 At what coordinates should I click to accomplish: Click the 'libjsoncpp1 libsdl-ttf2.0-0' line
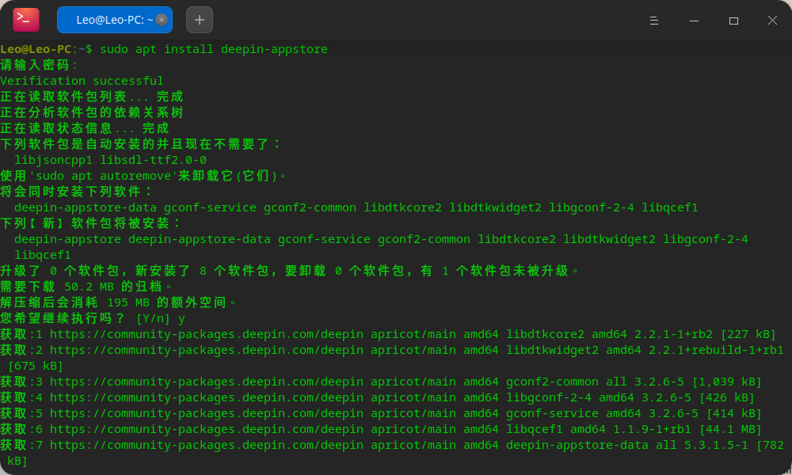110,160
